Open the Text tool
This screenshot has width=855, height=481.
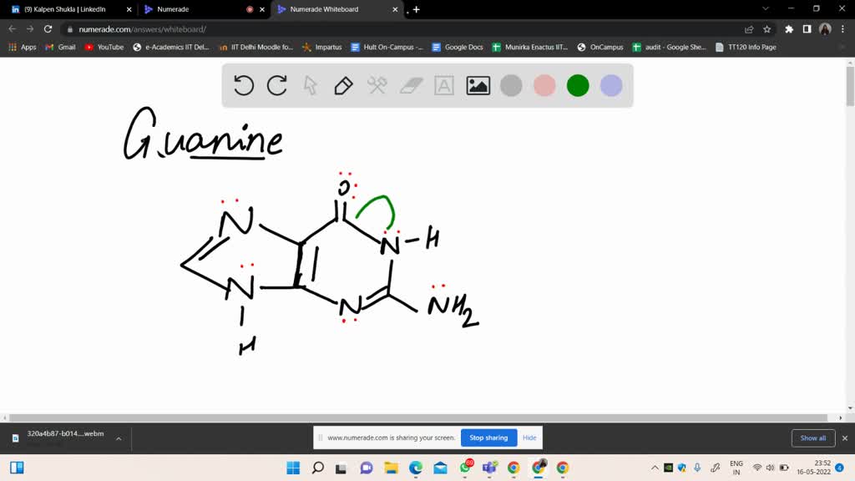point(443,85)
